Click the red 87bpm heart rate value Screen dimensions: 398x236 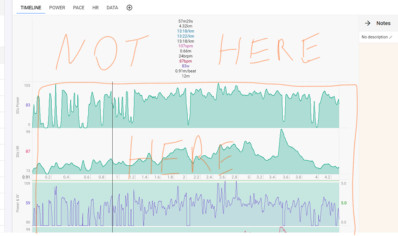(185, 61)
